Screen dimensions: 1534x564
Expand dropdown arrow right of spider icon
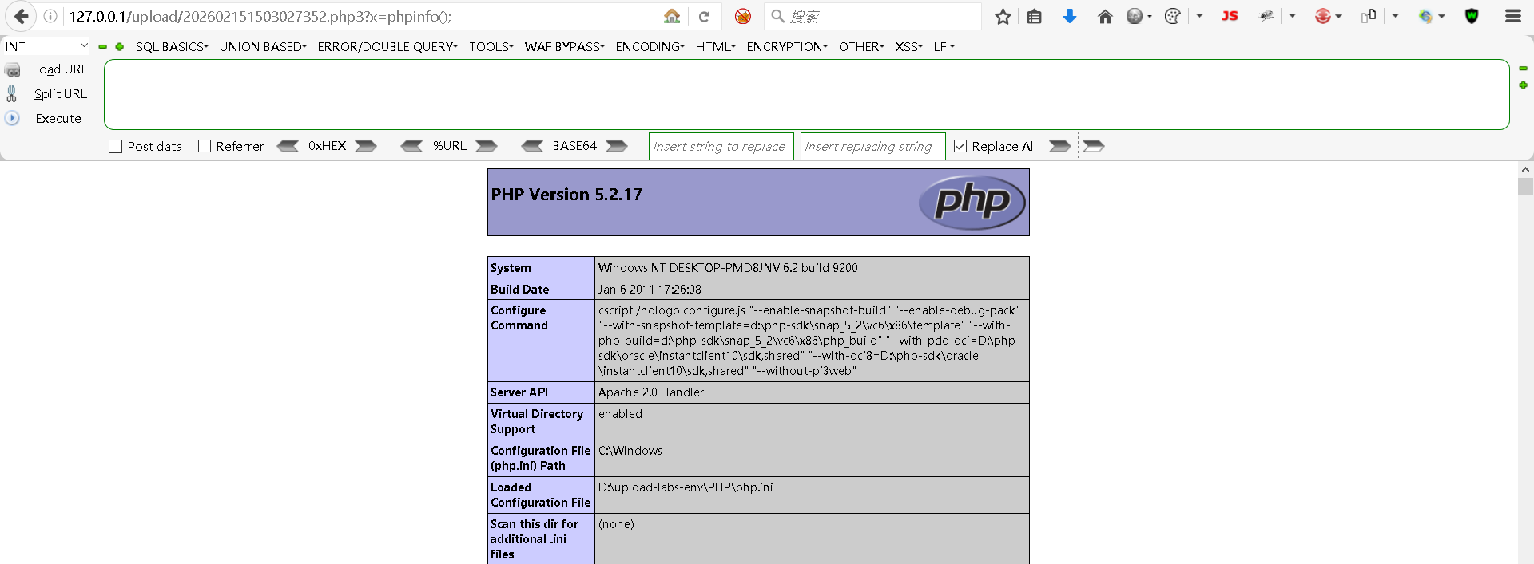click(1292, 16)
